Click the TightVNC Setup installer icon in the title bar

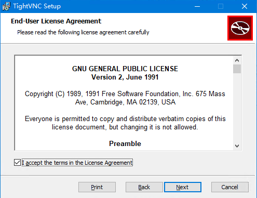click(6, 6)
